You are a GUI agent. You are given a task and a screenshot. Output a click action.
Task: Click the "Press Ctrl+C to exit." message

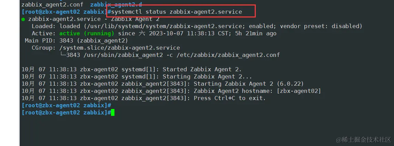click(x=230, y=98)
